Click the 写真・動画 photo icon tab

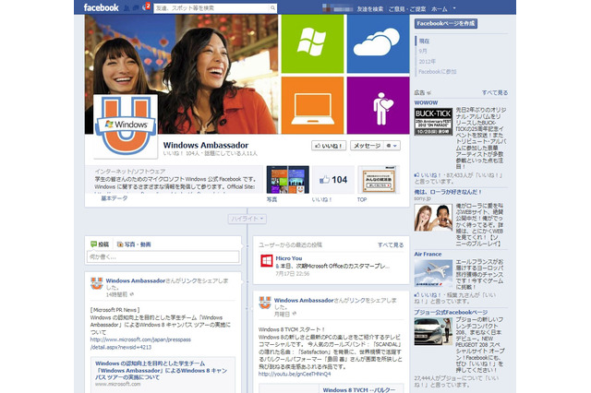(134, 244)
